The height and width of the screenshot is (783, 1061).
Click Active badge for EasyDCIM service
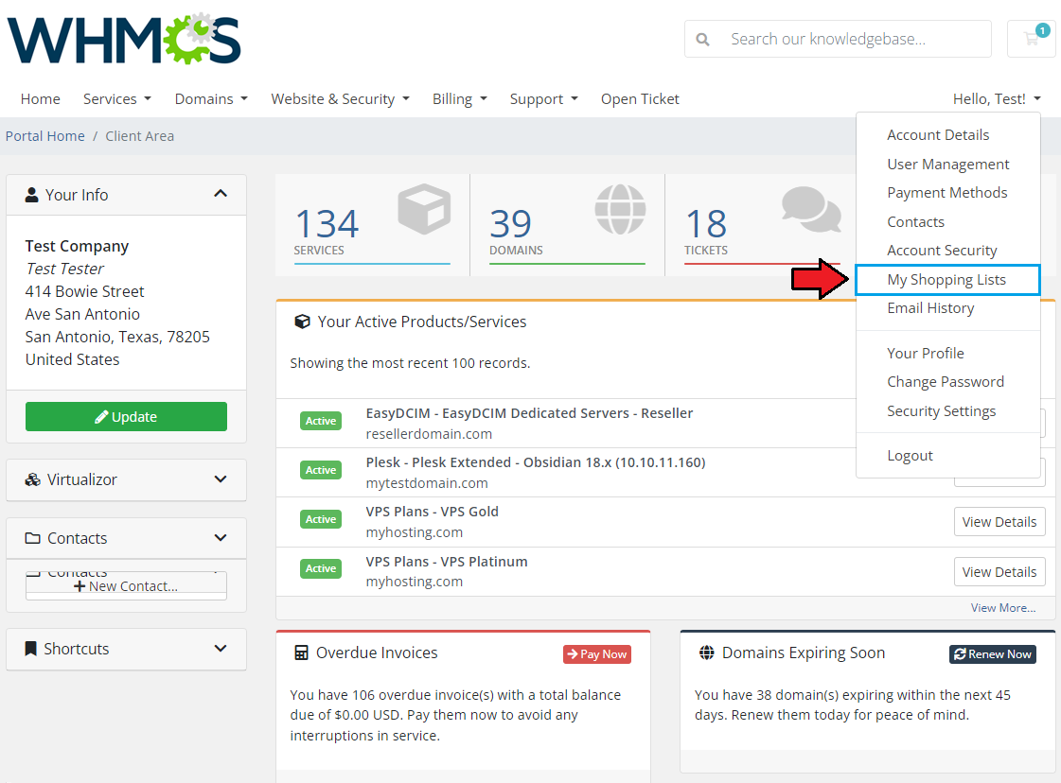(321, 421)
